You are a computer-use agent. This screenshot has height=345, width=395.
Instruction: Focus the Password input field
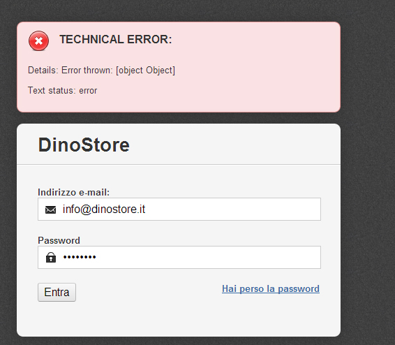(179, 257)
